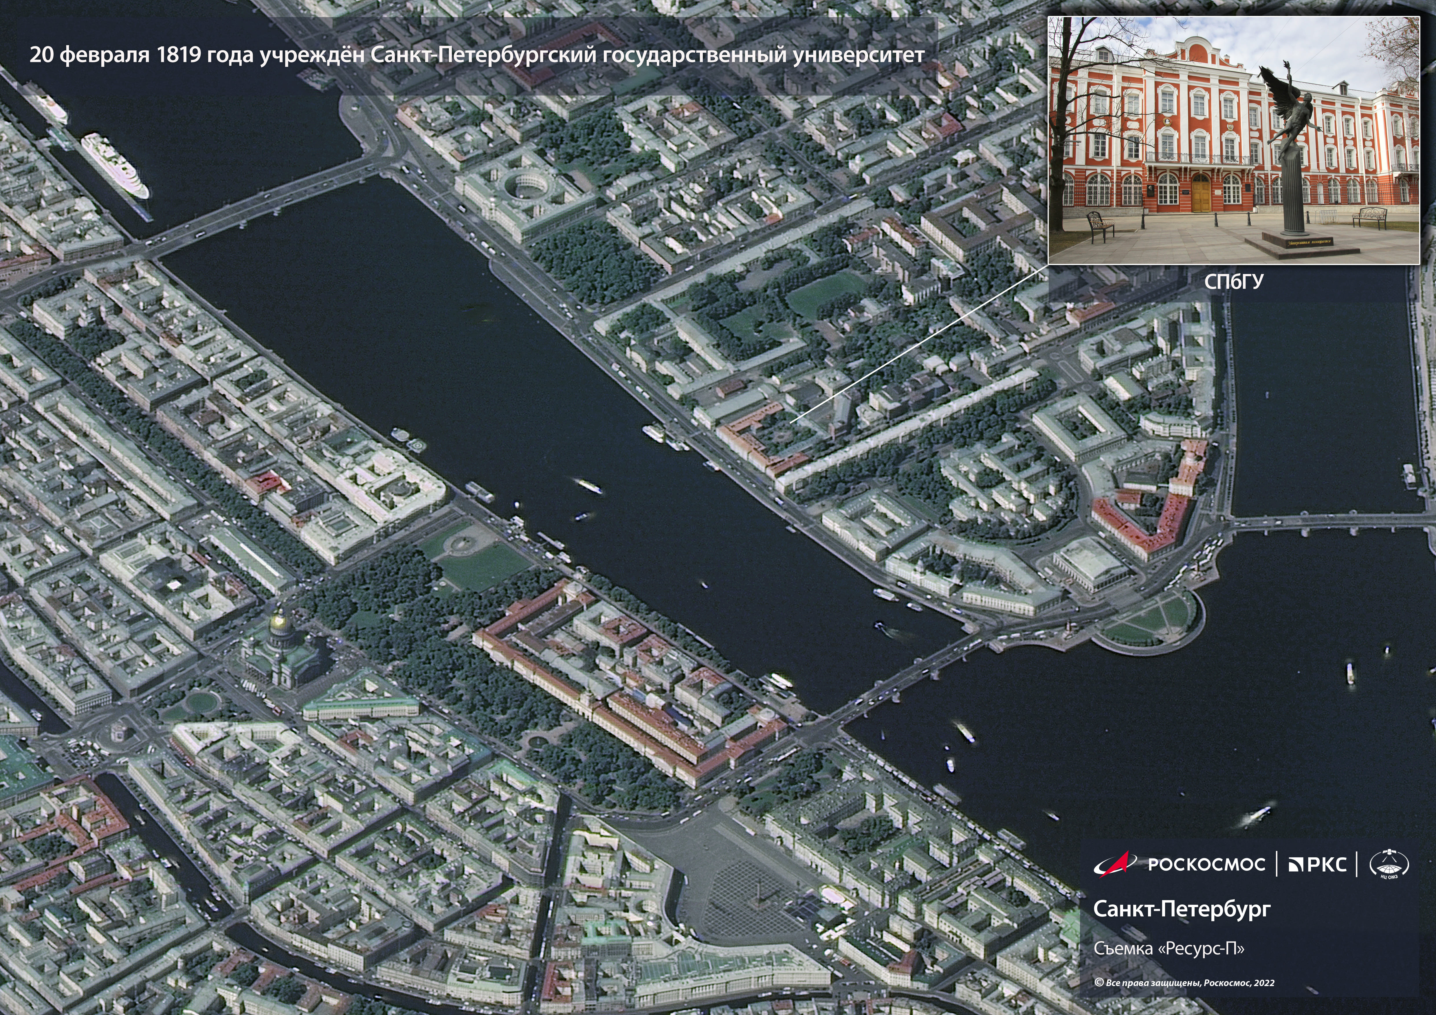Viewport: 1436px width, 1015px height.
Task: Click the round НЦ ОМЗ emblem
Action: point(1389,864)
